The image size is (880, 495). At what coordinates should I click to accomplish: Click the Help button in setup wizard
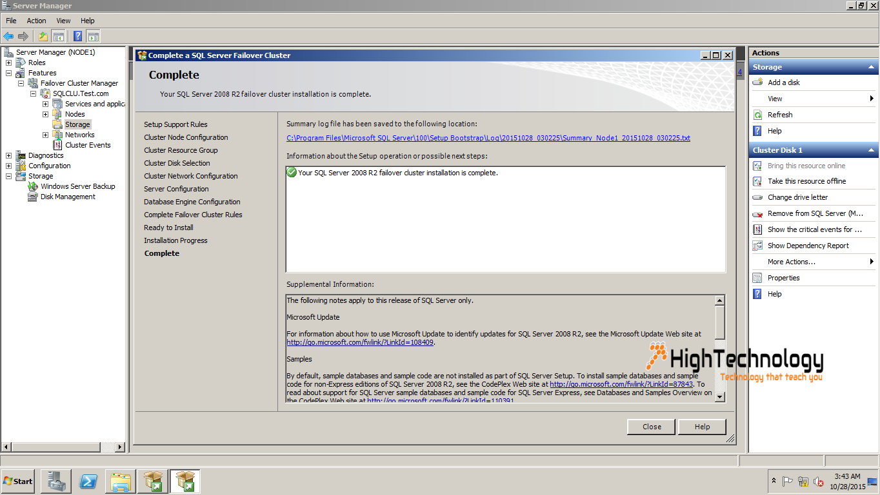(702, 427)
